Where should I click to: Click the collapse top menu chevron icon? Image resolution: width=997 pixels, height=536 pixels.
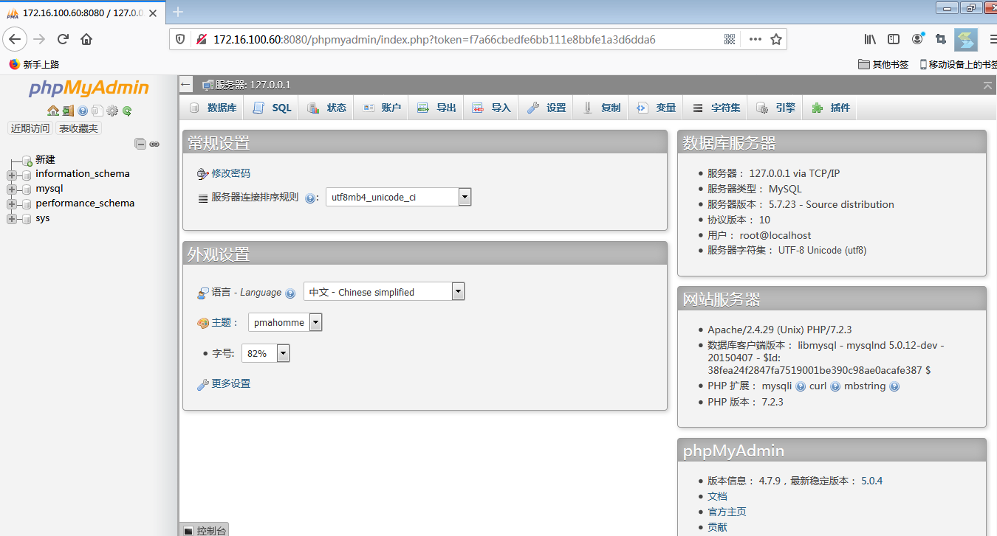click(987, 86)
